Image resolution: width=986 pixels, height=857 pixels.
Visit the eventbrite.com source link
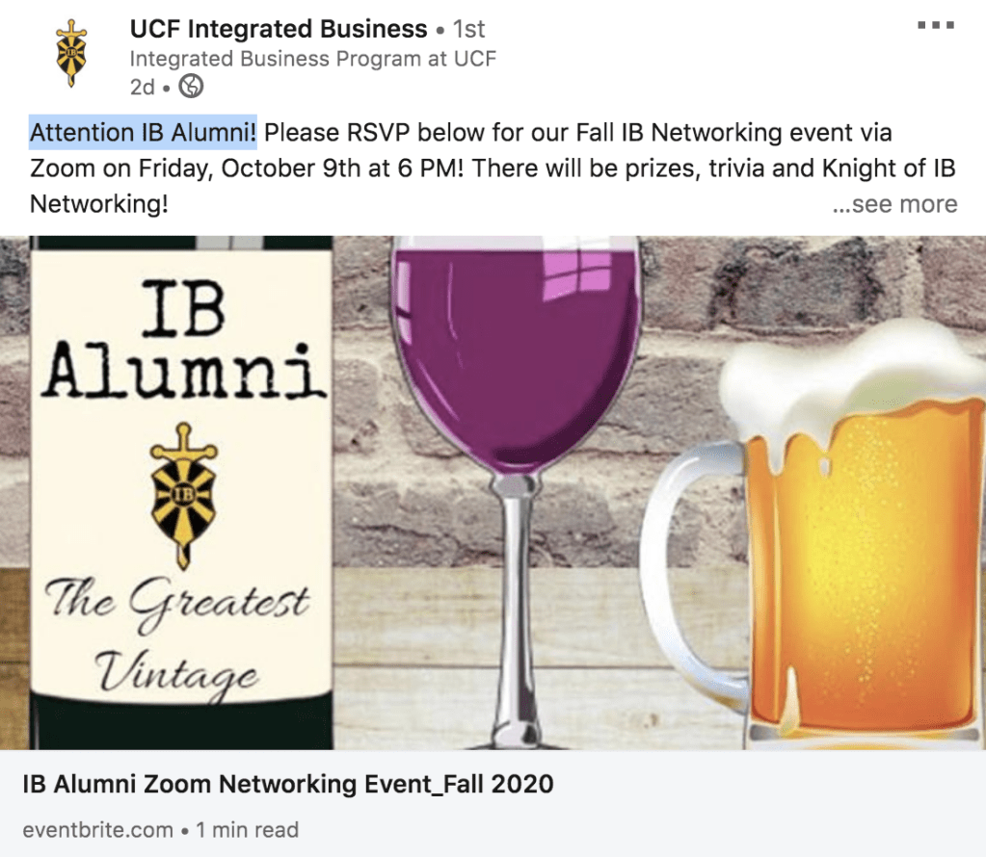95,829
